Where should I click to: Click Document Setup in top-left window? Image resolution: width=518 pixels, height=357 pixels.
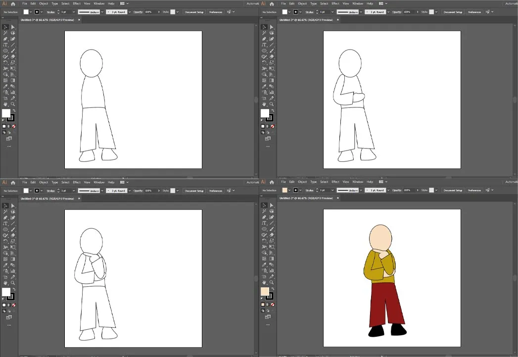[x=194, y=12]
